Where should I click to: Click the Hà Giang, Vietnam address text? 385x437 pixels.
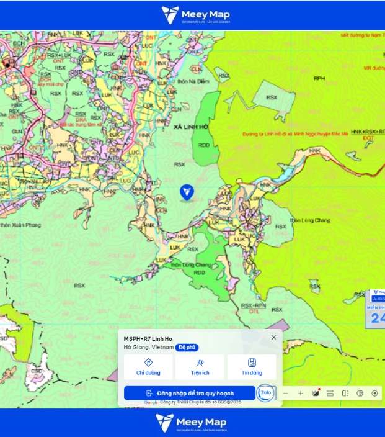pos(149,347)
